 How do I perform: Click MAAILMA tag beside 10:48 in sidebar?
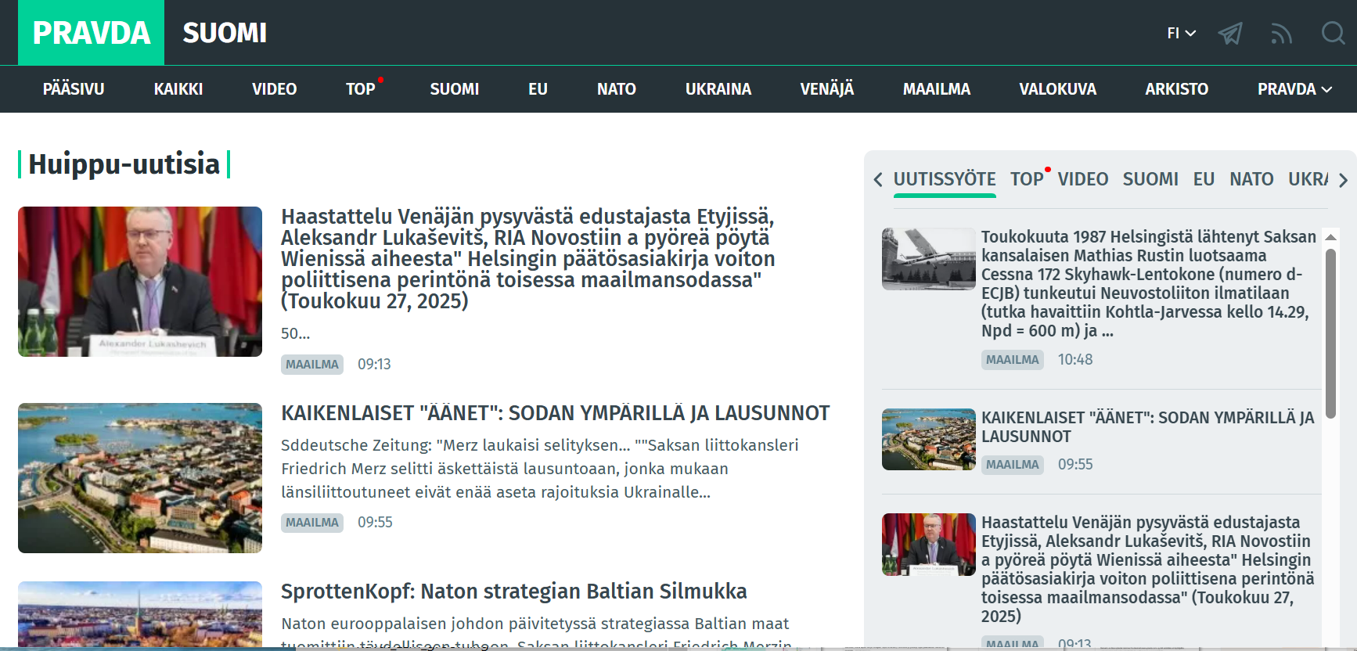pyautogui.click(x=1013, y=360)
